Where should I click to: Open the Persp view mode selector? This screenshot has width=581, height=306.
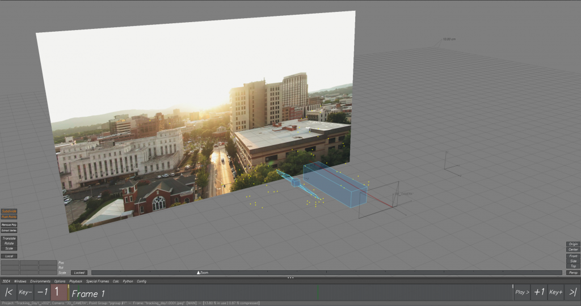click(x=573, y=273)
